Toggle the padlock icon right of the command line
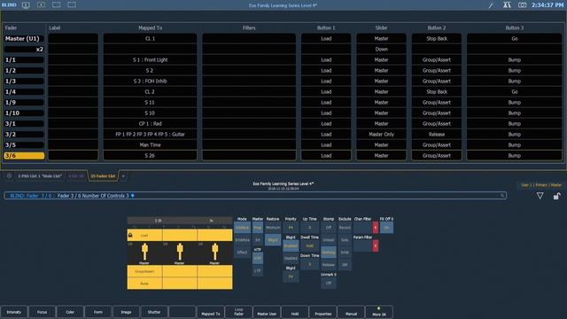The width and height of the screenshot is (567, 319). pyautogui.click(x=556, y=196)
